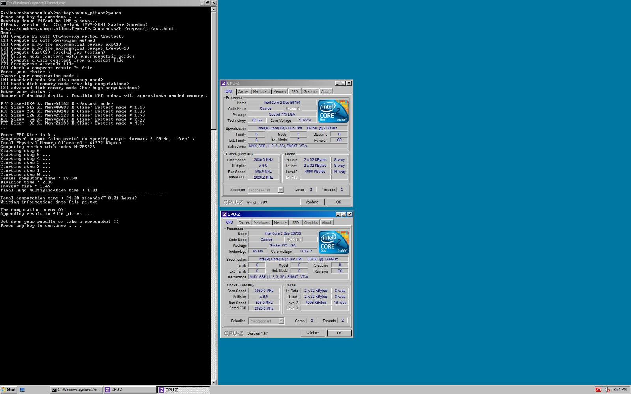
Task: Expand Processor #1 selection dropdown in lower CPU-Z
Action: [281, 321]
